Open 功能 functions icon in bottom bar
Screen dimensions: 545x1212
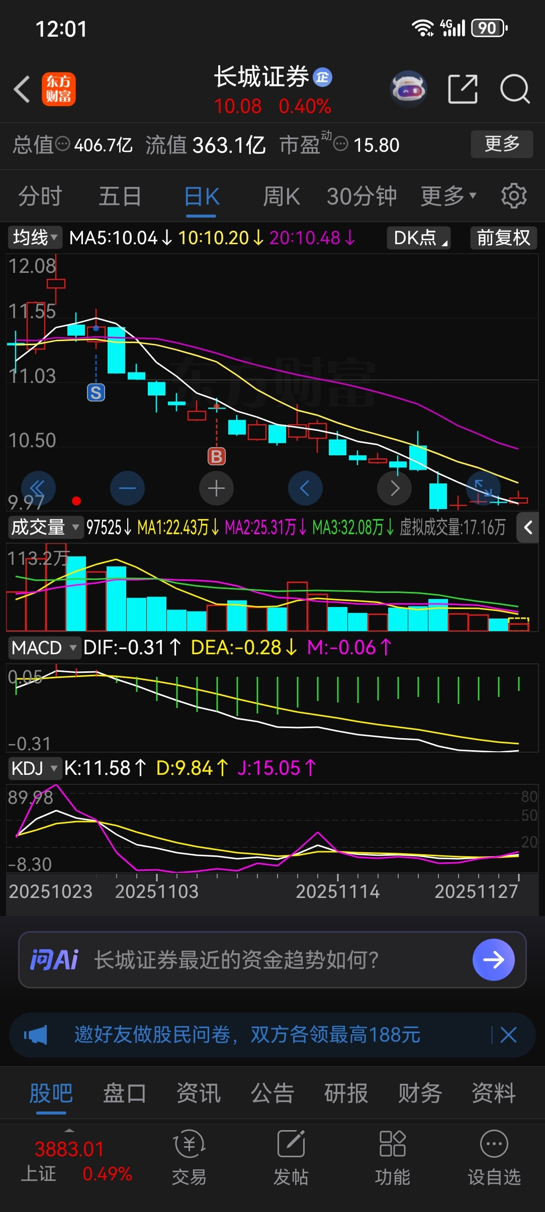pos(392,1158)
